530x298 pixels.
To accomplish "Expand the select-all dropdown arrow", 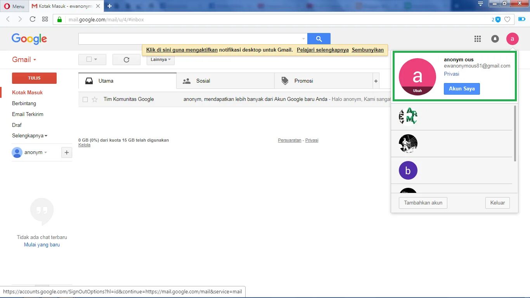I will click(95, 59).
